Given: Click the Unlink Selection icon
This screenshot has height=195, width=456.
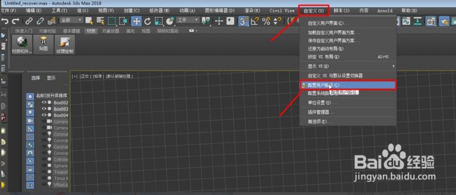Looking at the screenshot, I should (40, 21).
